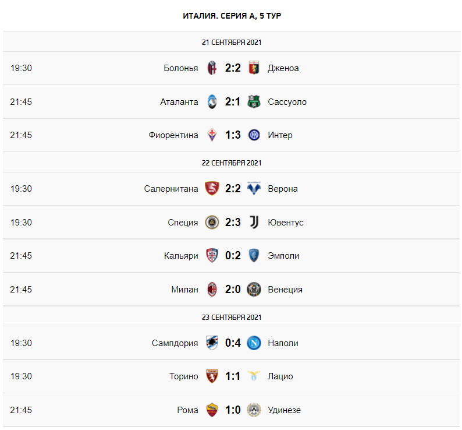Click the Juventus logo icon
462x430 pixels.
(x=254, y=222)
